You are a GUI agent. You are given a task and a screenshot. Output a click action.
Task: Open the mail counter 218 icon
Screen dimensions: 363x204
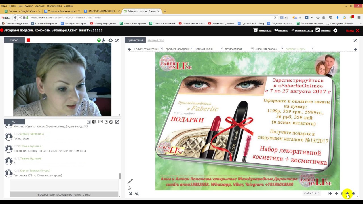click(x=284, y=18)
